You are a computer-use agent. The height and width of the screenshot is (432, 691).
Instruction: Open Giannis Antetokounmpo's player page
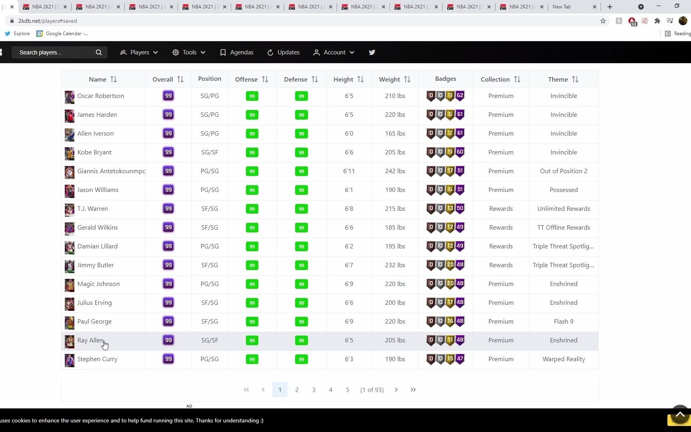click(111, 171)
